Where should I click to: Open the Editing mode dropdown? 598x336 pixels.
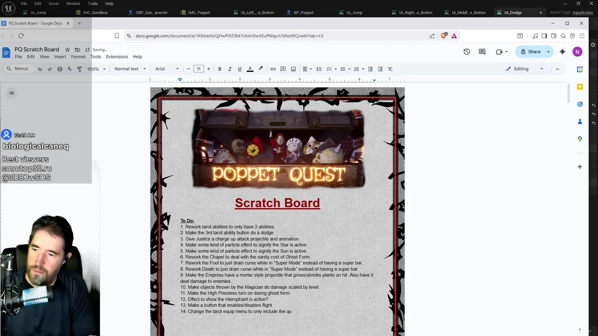click(525, 69)
